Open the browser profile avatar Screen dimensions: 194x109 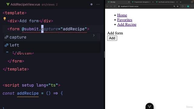tap(188, 6)
